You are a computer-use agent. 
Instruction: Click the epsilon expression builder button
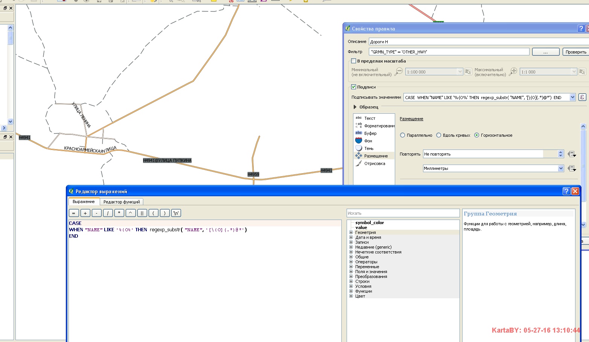pos(582,97)
